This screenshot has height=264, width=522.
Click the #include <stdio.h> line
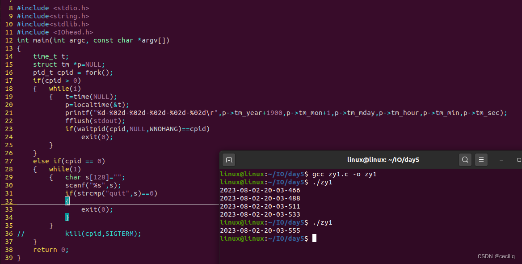click(x=53, y=8)
